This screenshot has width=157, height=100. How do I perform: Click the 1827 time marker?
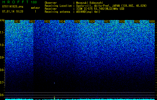107,21
